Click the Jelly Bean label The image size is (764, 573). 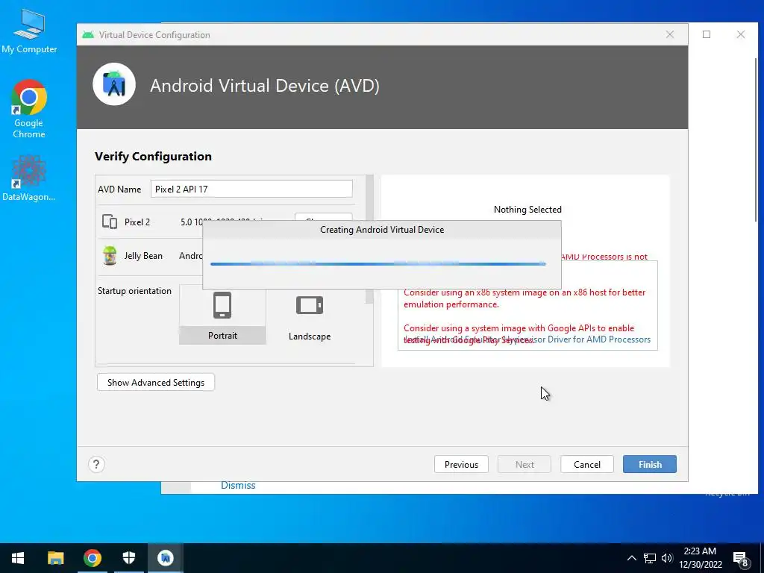coord(143,256)
